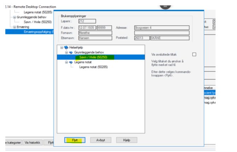Select Legens notat (50285) in dialog tree
The width and height of the screenshot is (237, 152).
pos(93,67)
